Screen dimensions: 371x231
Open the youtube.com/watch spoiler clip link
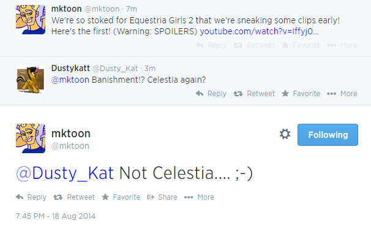pyautogui.click(x=260, y=31)
